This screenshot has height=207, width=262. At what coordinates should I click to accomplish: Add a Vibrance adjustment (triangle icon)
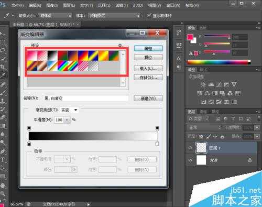(234, 85)
